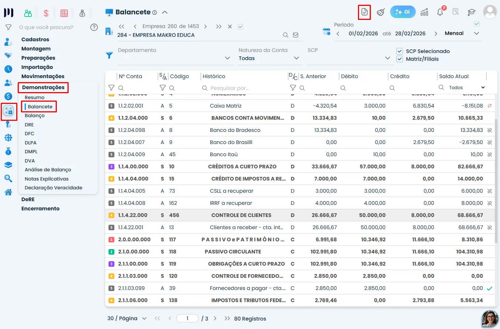The height and width of the screenshot is (329, 500).
Task: Select the clock icon in left sidebar
Action: (x=8, y=69)
